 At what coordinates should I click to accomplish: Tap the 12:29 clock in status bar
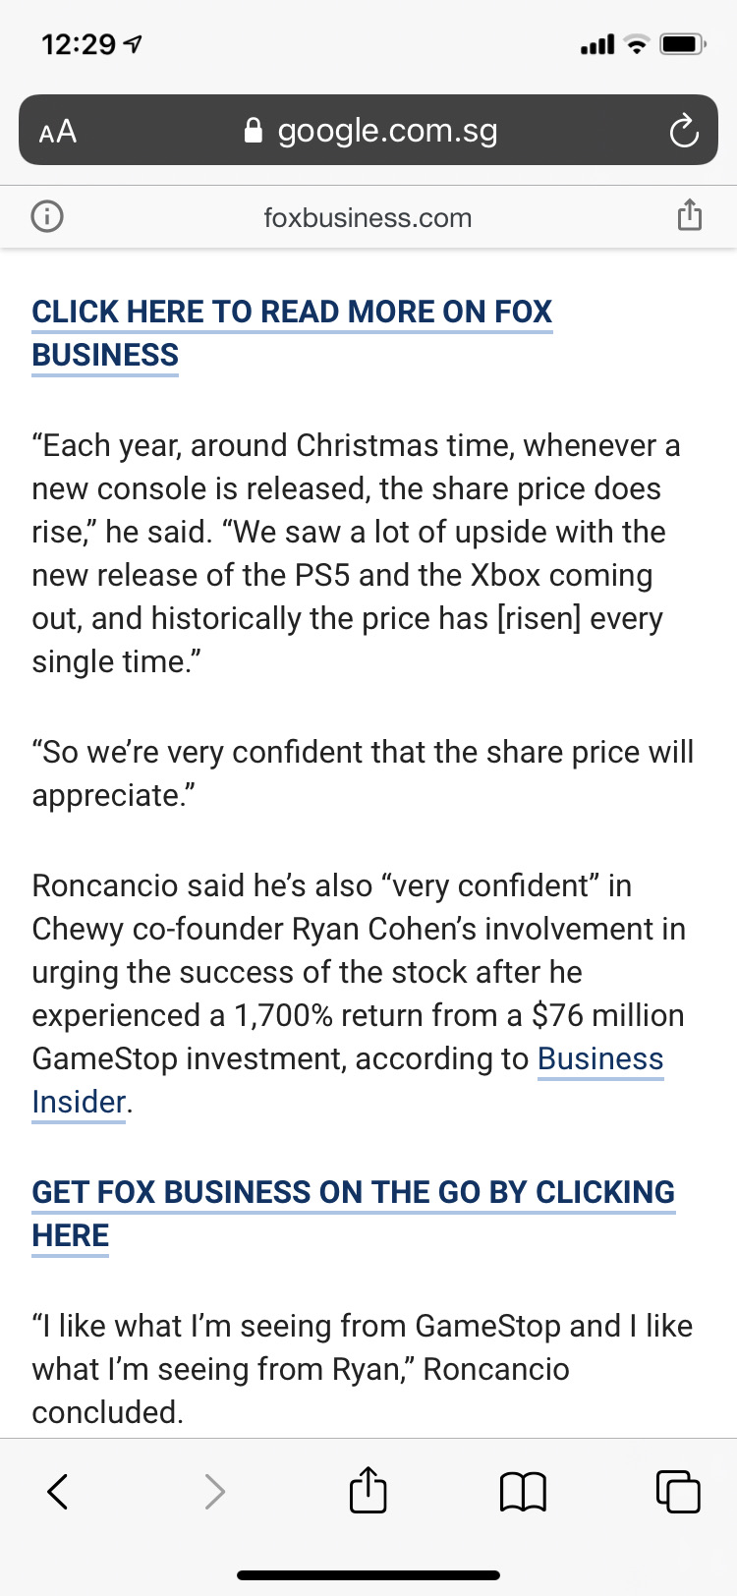(79, 44)
